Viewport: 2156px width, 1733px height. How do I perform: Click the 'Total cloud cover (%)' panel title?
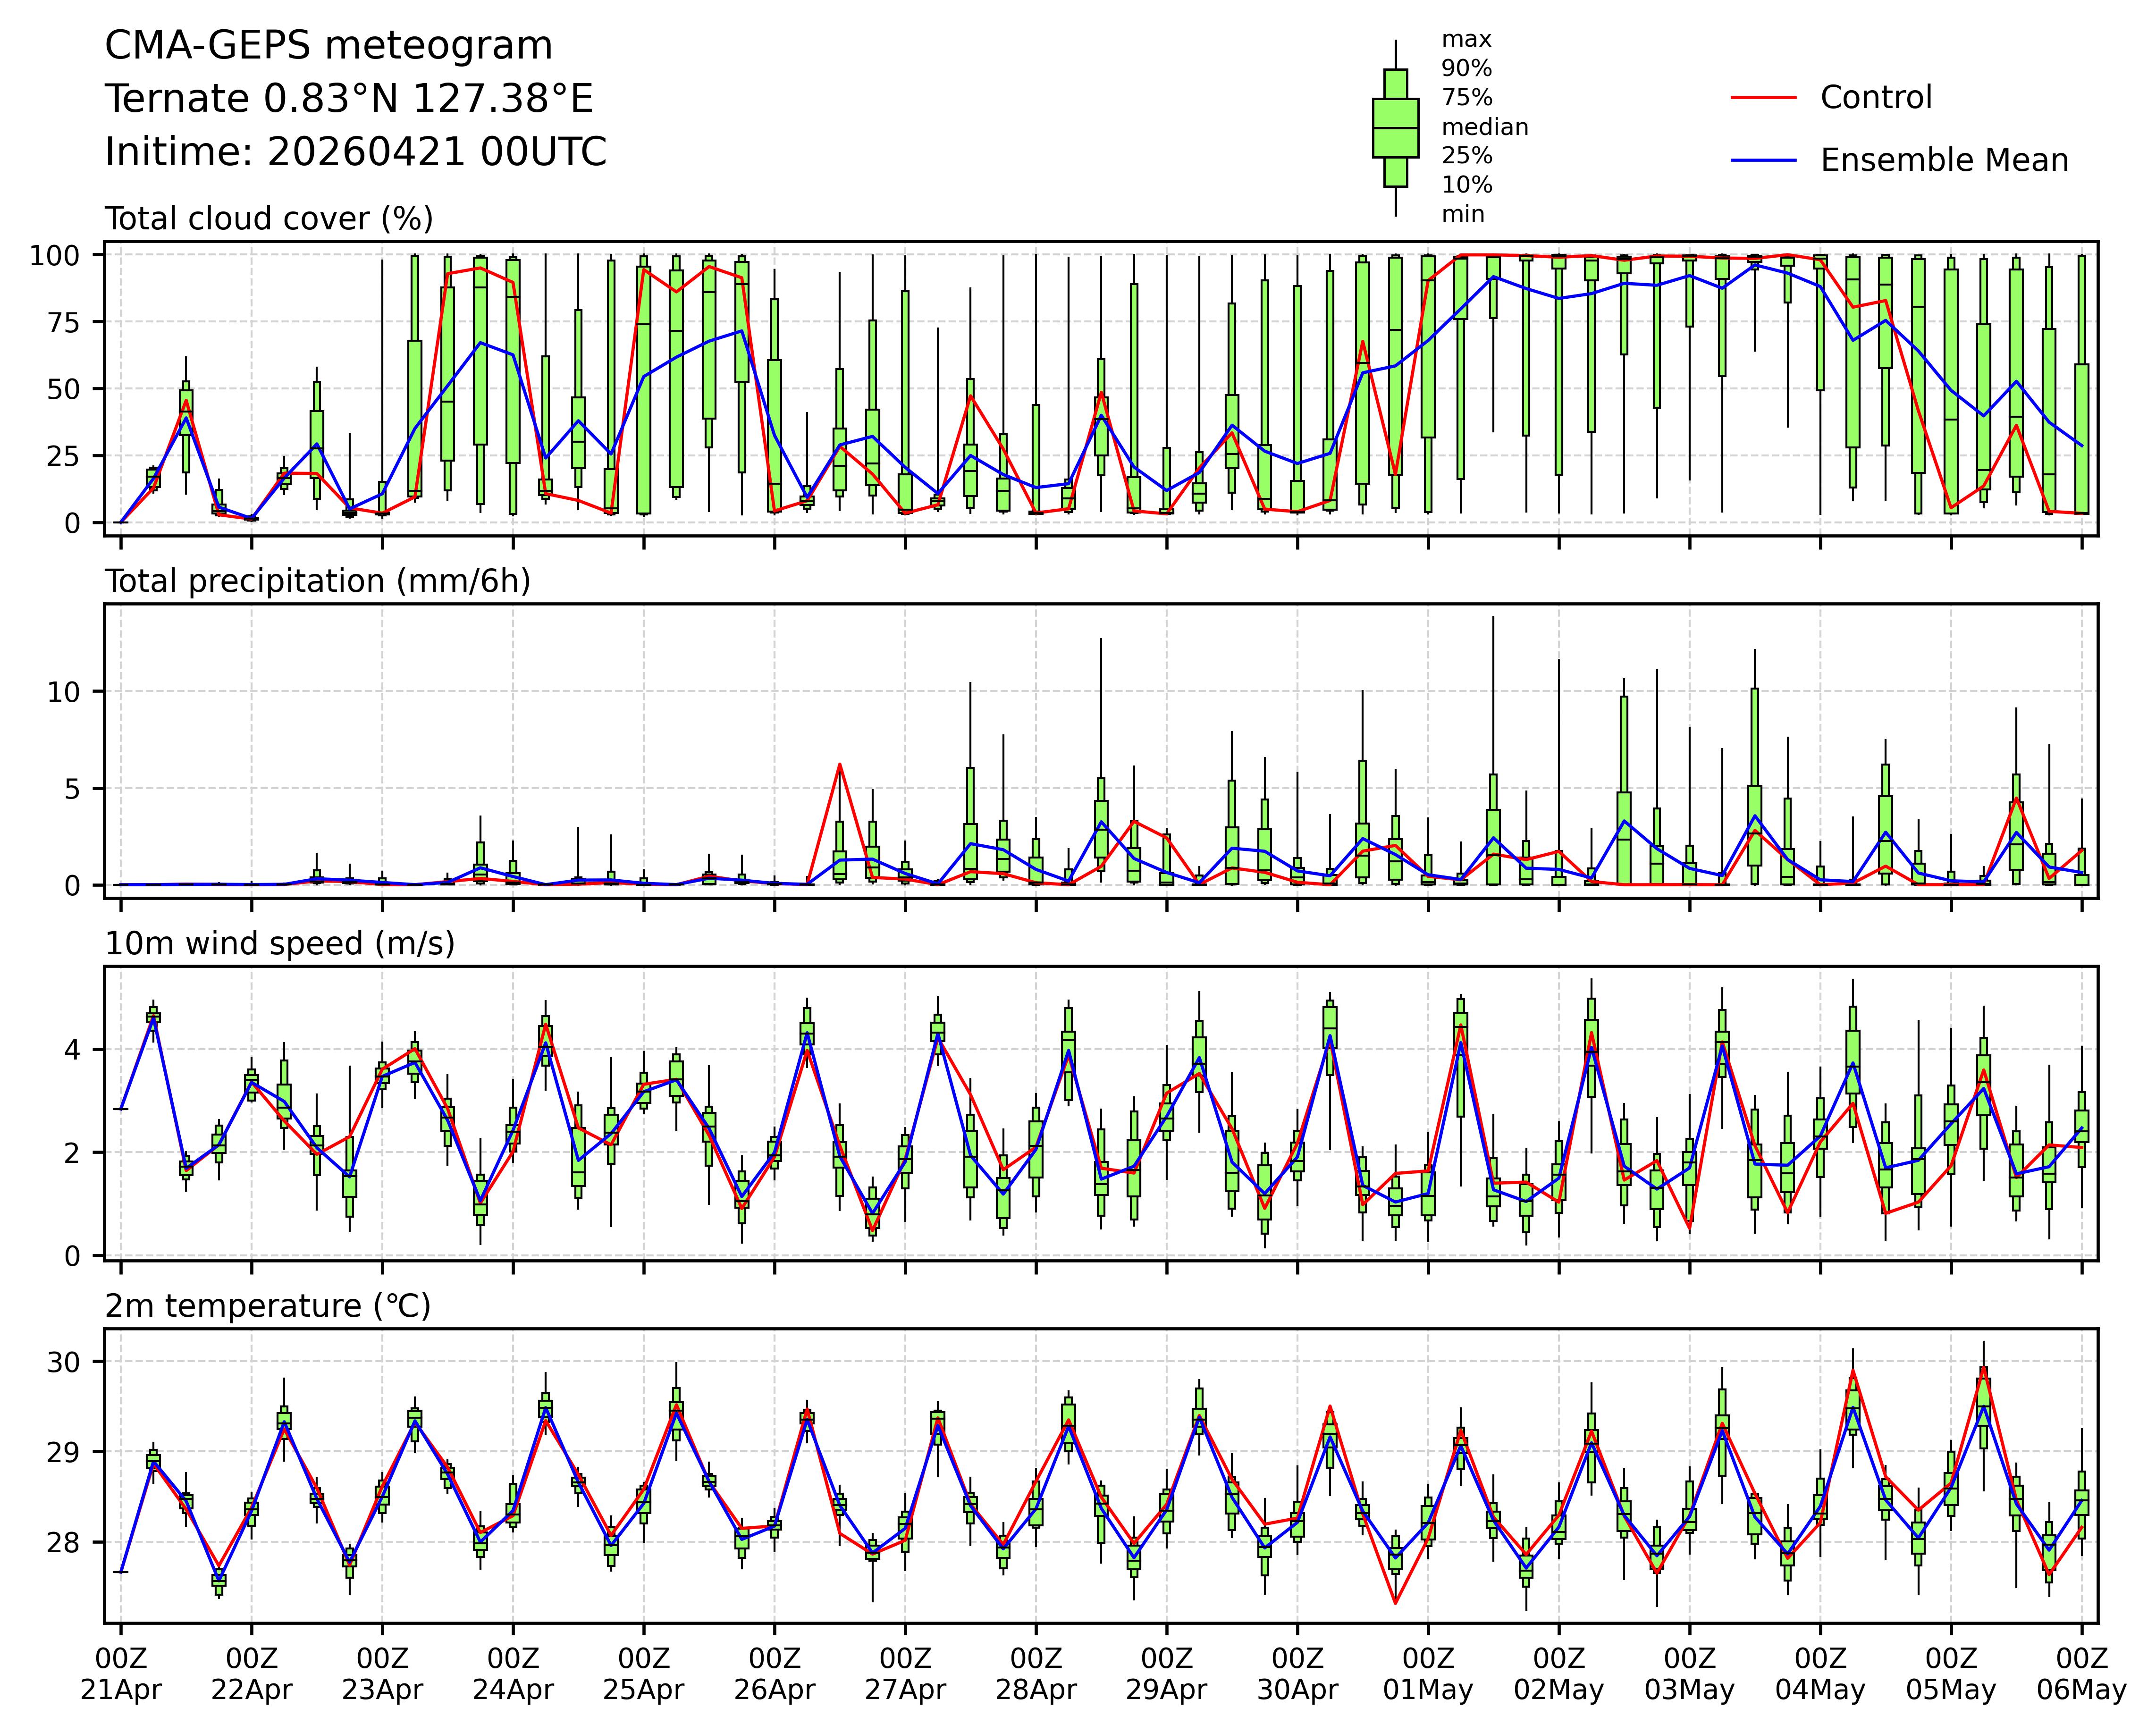point(269,219)
